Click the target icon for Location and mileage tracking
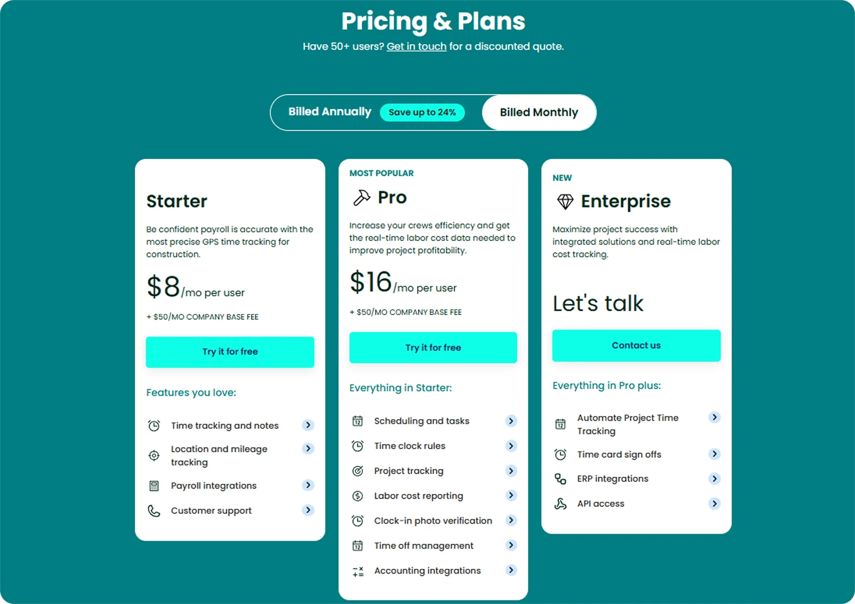 click(x=154, y=456)
